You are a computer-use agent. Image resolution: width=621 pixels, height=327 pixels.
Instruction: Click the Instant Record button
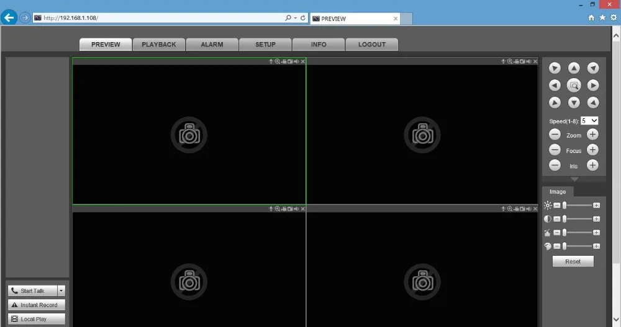[x=37, y=305]
